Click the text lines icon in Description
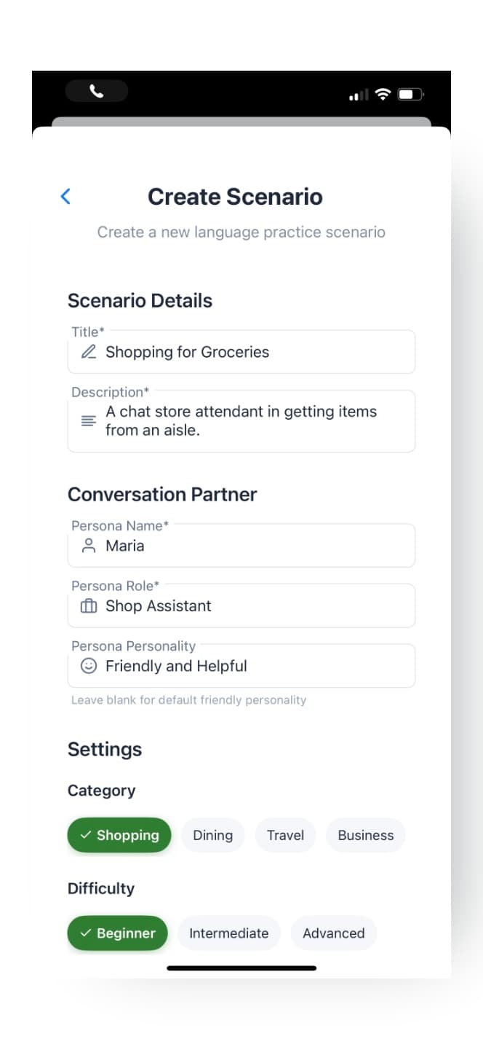Screen dimensions: 483x1047 pos(89,420)
